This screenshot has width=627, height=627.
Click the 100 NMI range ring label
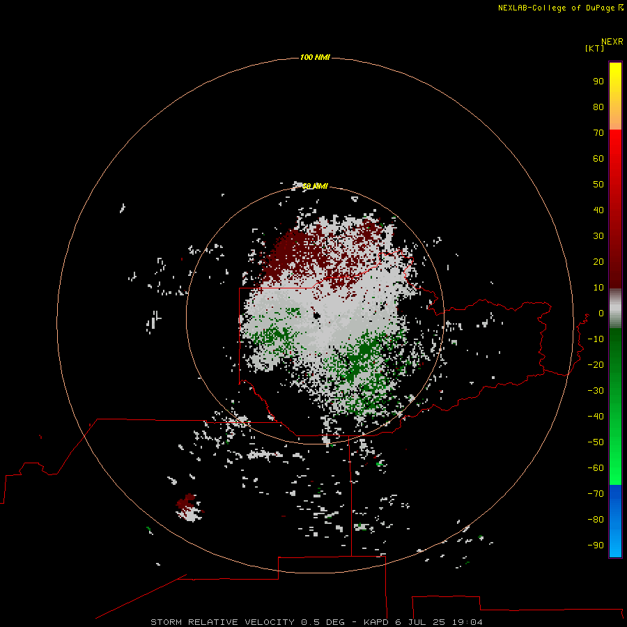(x=315, y=57)
